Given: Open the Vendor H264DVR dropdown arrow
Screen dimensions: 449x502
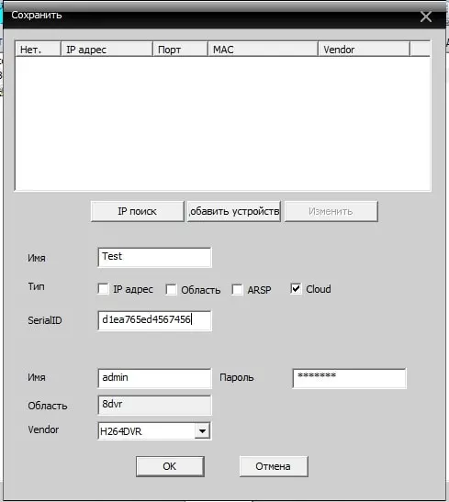Looking at the screenshot, I should point(202,431).
